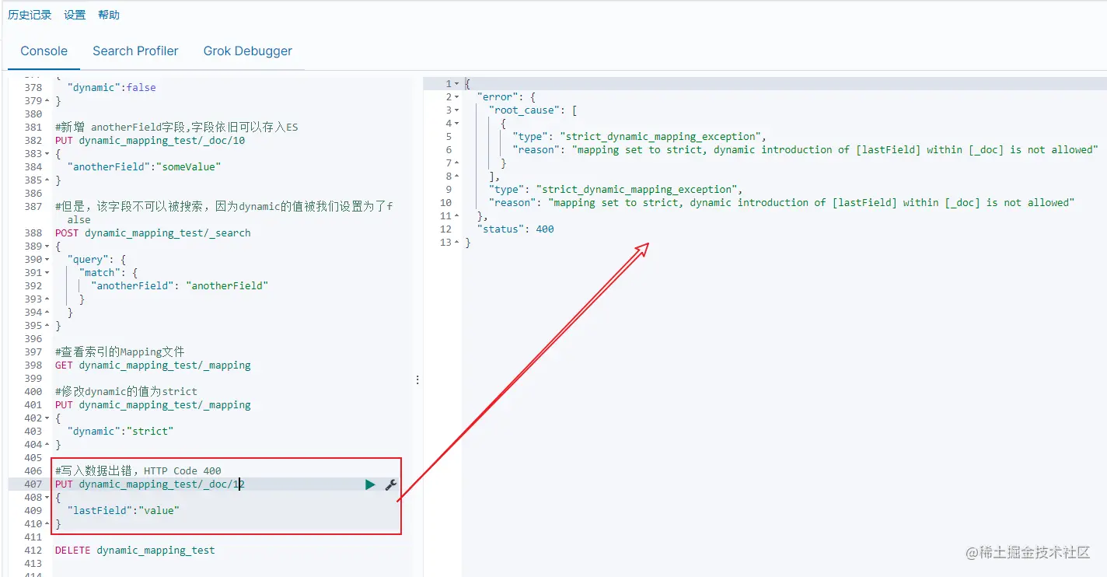1107x577 pixels.
Task: Switch to the Search Profiler tab
Action: click(x=135, y=51)
